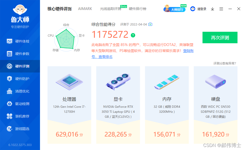
Task: Switch to the 硬件排行榜 tab
Action: (x=137, y=9)
